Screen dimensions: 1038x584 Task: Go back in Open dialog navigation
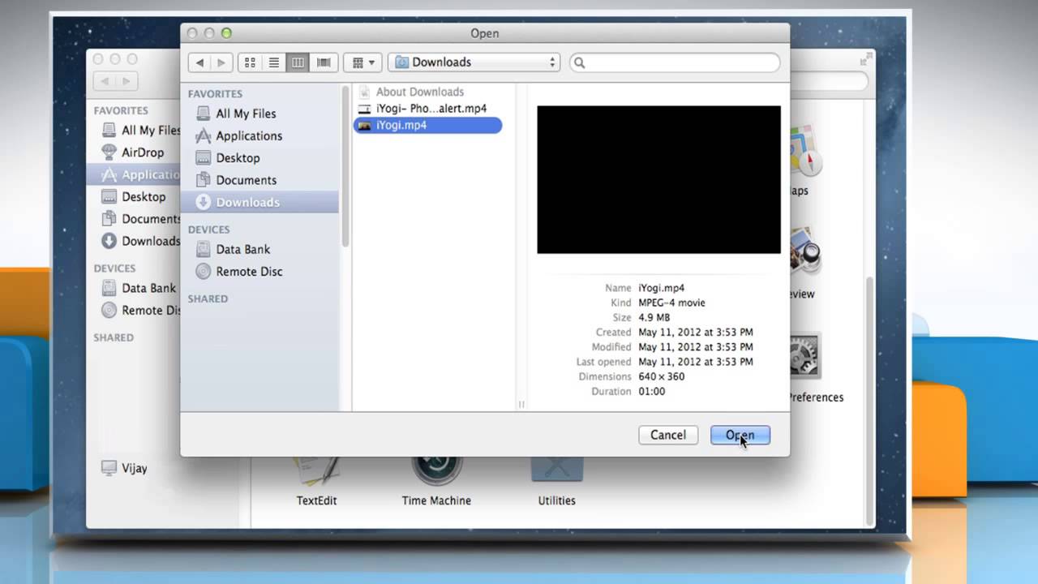(199, 62)
